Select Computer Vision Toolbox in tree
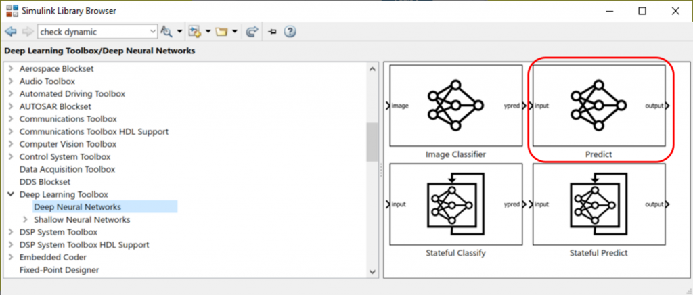This screenshot has height=295, width=693. [x=68, y=144]
